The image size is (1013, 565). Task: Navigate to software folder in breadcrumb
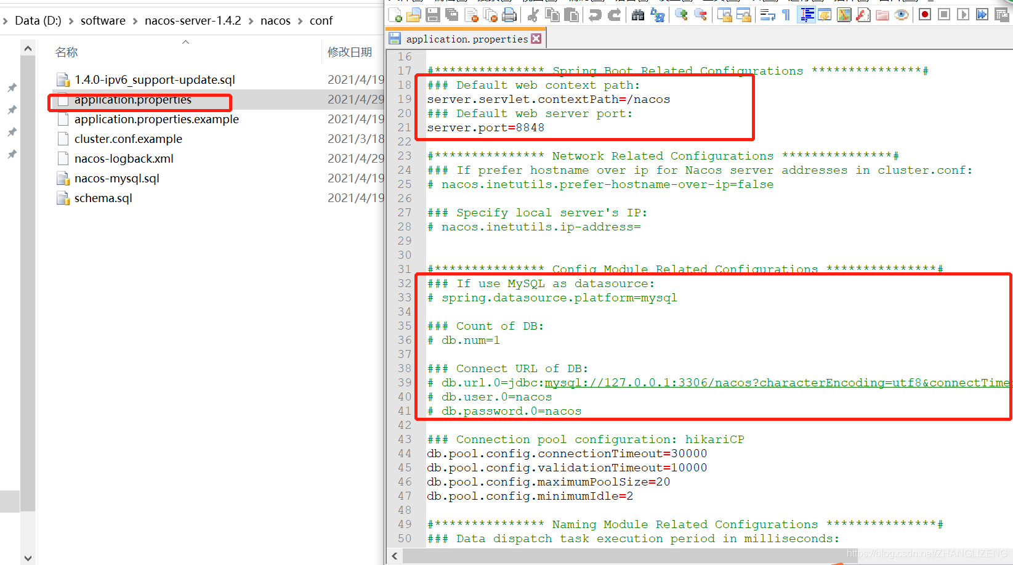[103, 21]
